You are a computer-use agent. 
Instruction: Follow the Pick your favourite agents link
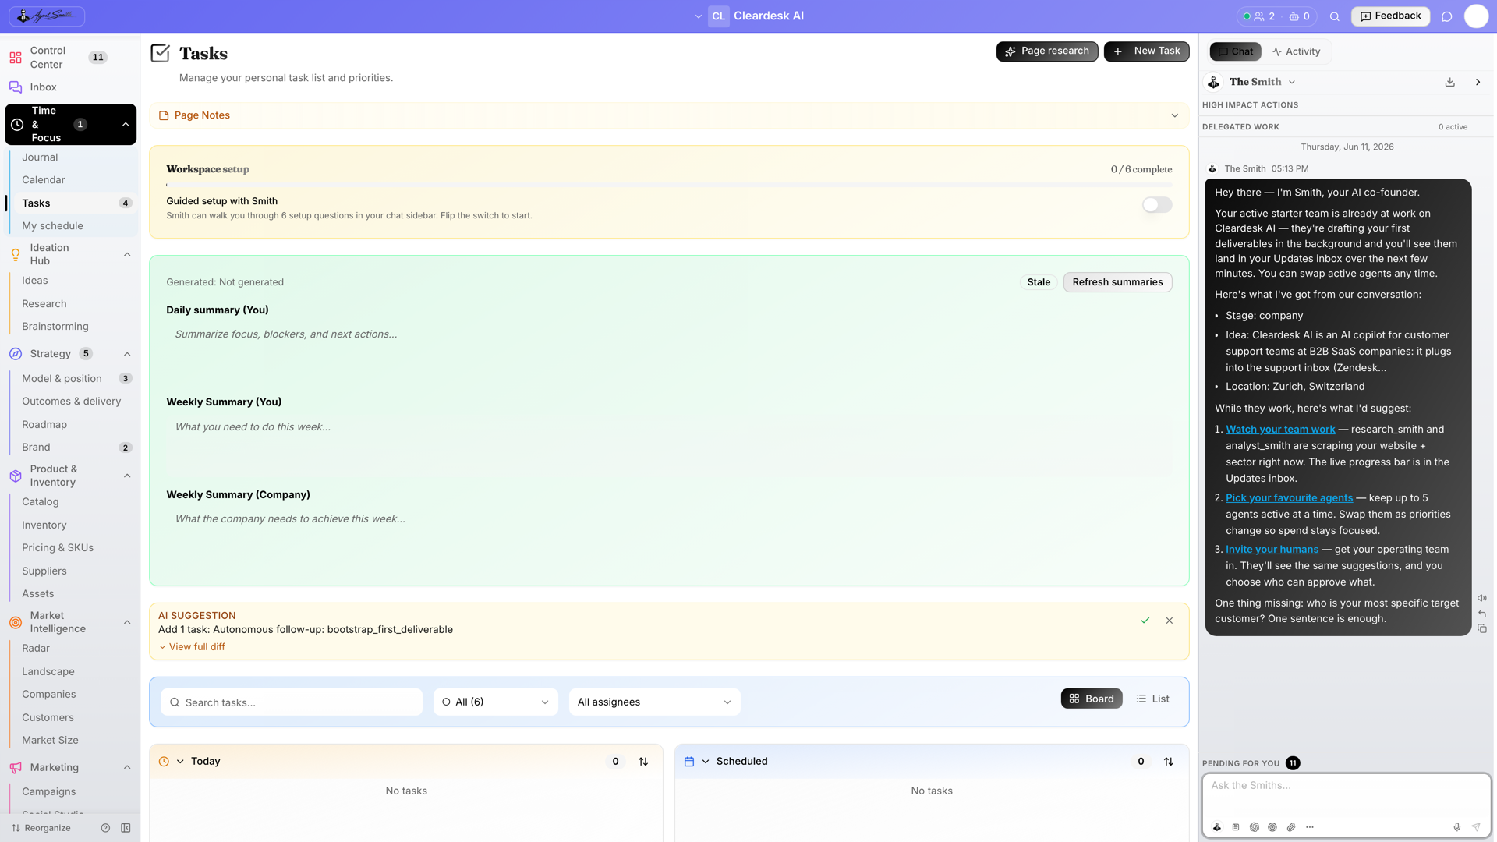click(x=1289, y=498)
